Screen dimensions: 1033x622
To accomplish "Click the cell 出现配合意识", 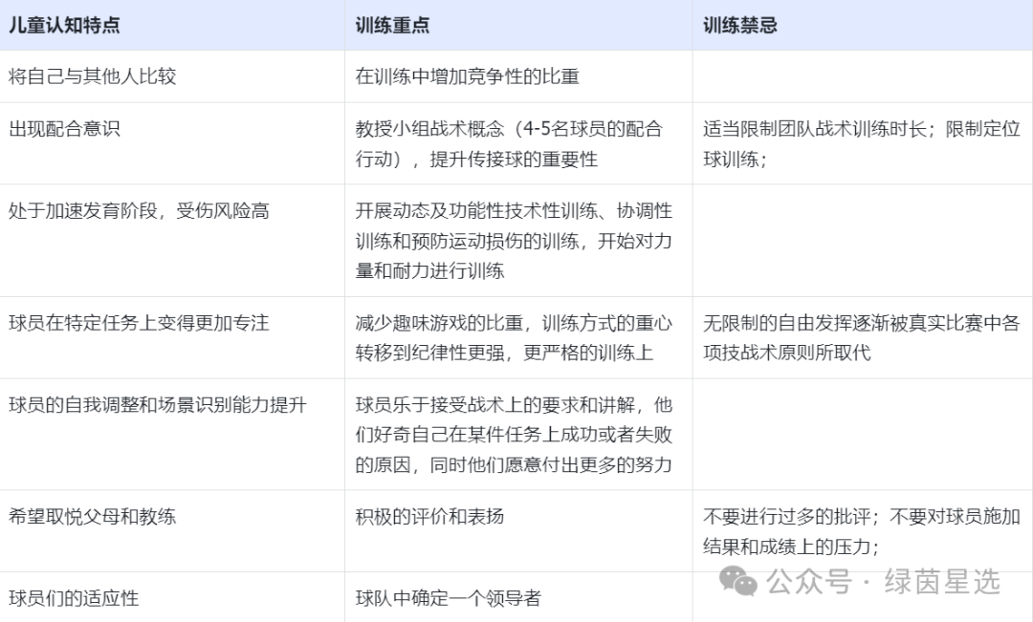I will 172,143.
